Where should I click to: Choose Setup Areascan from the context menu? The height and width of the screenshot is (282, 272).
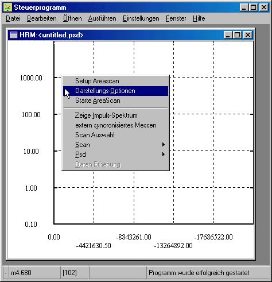115,81
